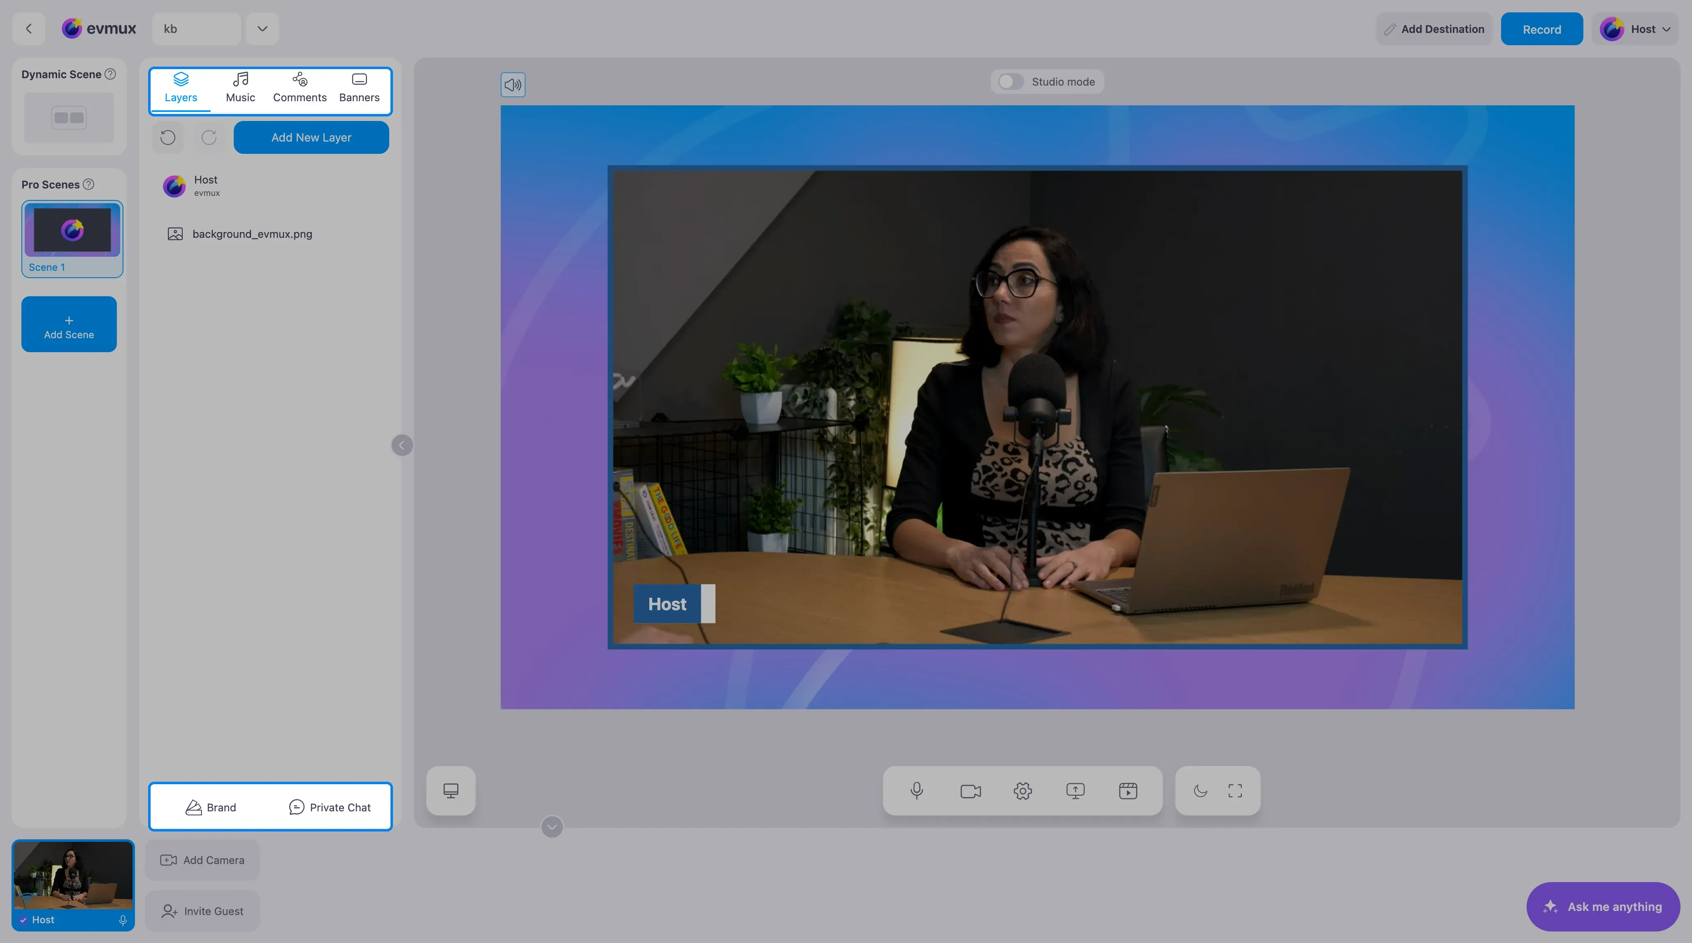Click the Add Scene button
Viewport: 1692px width, 943px height.
[69, 324]
